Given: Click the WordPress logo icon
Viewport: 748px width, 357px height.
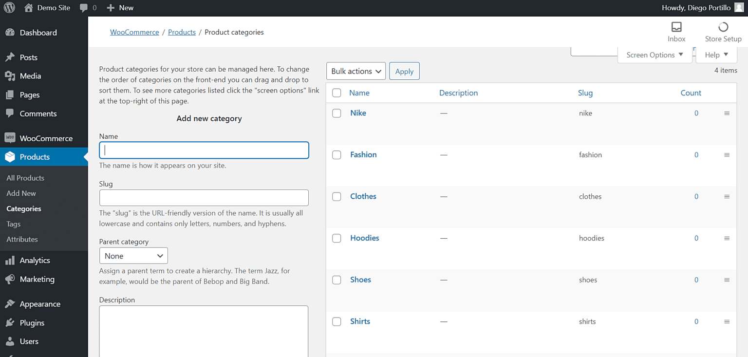Looking at the screenshot, I should [9, 8].
